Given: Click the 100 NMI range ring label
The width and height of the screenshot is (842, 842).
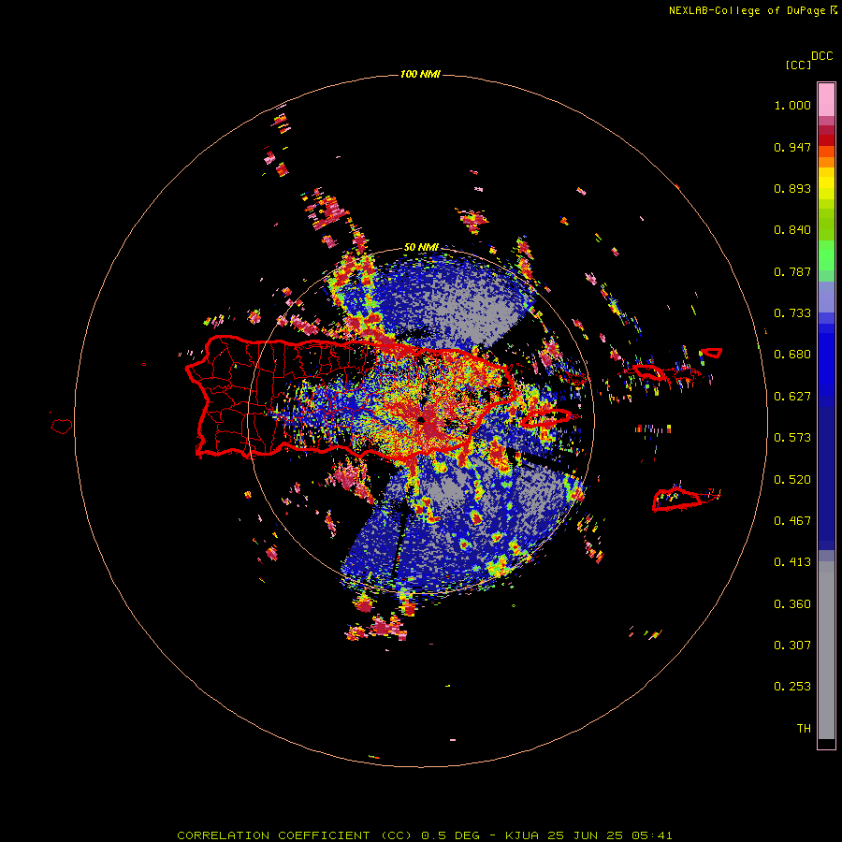Looking at the screenshot, I should (420, 74).
